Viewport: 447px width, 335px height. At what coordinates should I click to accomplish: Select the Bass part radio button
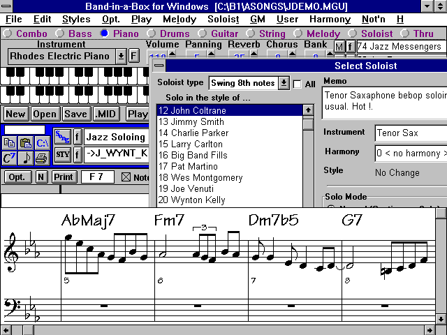click(59, 33)
